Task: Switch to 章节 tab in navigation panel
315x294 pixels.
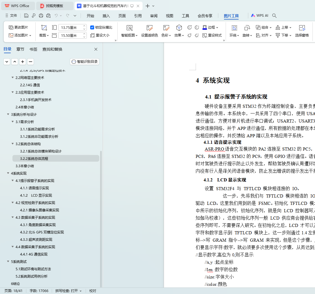Action: click(20, 49)
